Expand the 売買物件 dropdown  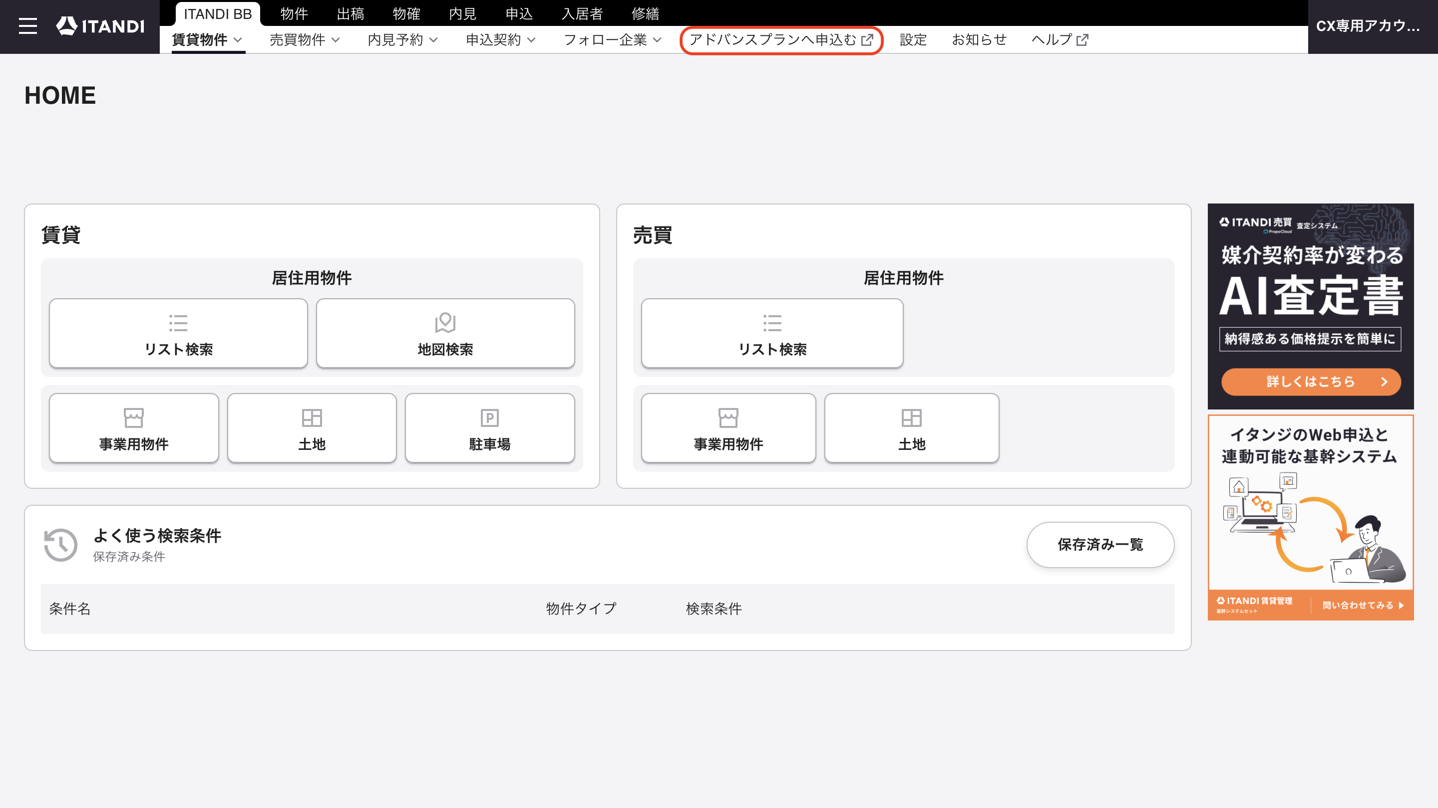(305, 40)
